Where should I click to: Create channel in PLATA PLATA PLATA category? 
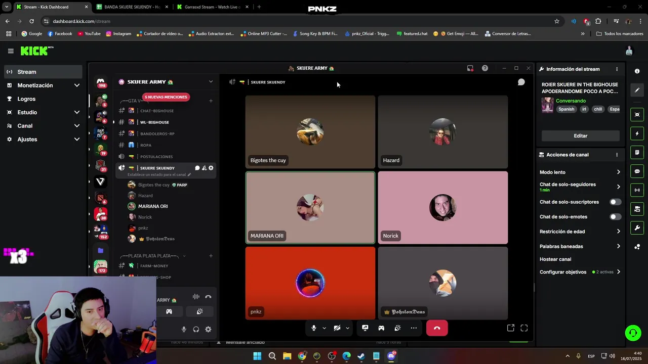pyautogui.click(x=211, y=256)
